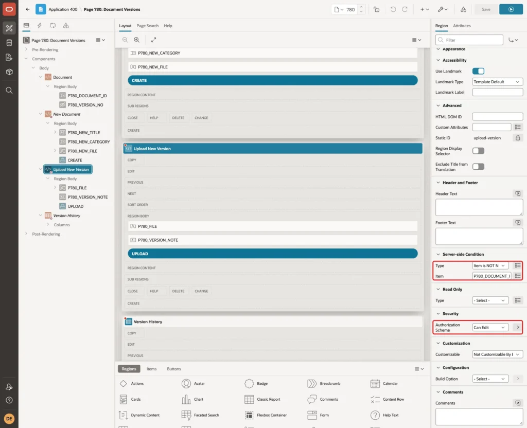Open the Utilities wrench menu
The height and width of the screenshot is (428, 527).
tap(442, 9)
